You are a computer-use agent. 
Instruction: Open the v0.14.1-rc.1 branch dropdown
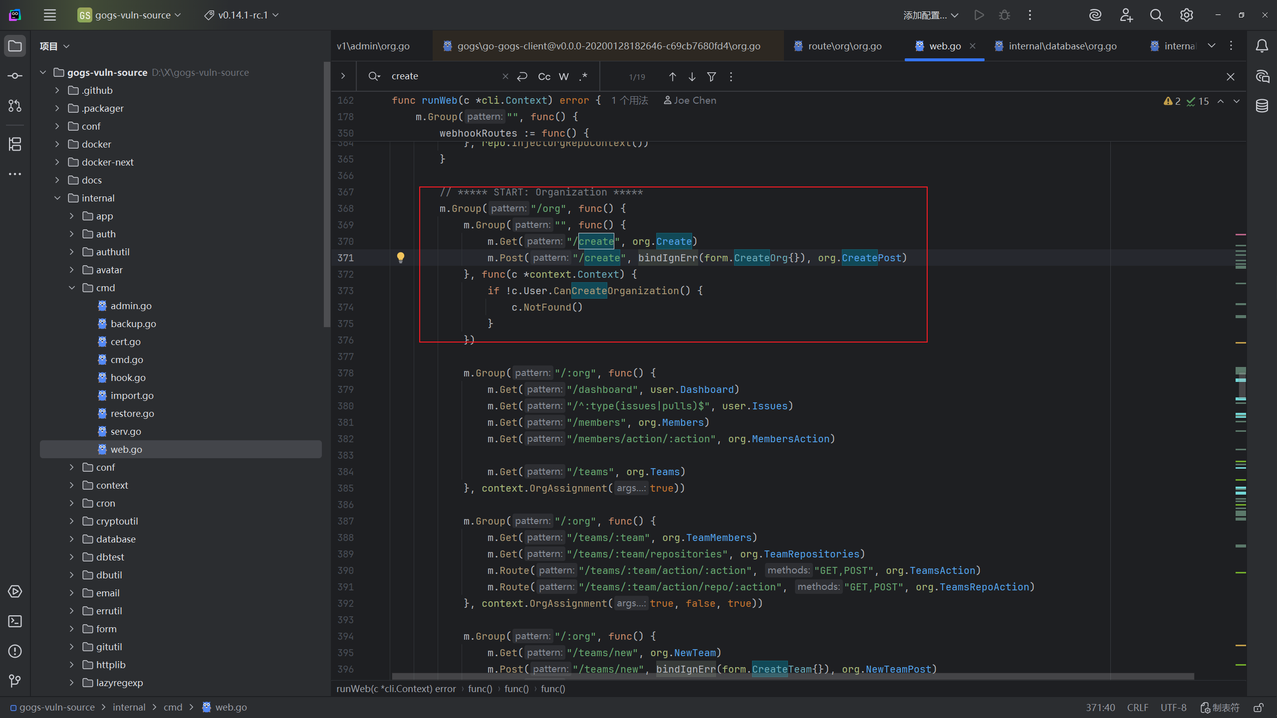pyautogui.click(x=242, y=15)
